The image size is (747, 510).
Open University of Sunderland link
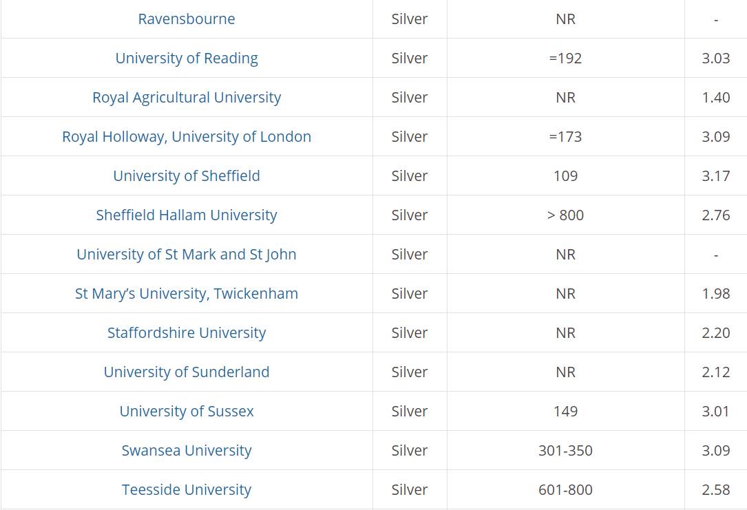187,372
